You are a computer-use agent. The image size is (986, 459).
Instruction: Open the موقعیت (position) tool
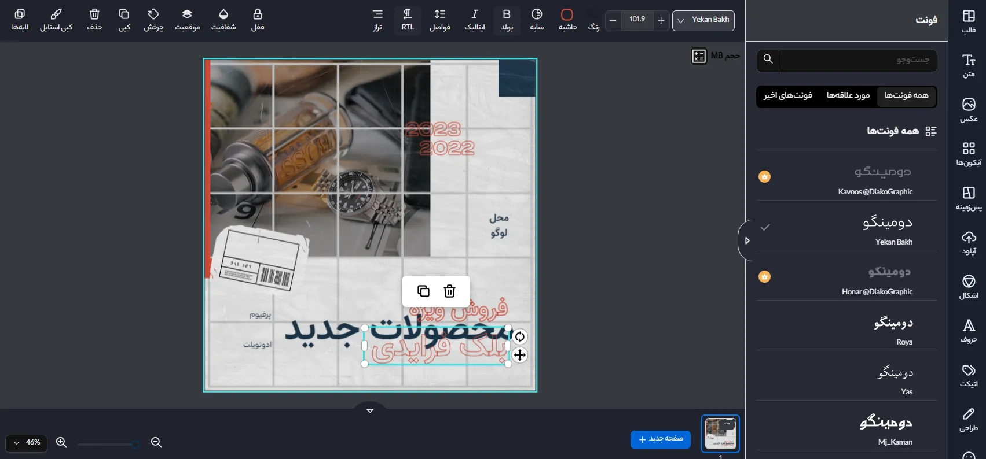pyautogui.click(x=187, y=20)
